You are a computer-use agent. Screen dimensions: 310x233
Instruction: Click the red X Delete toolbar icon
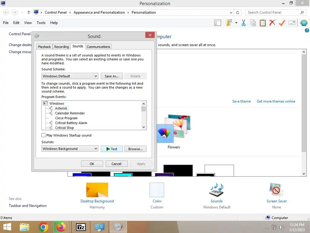(x=272, y=22)
